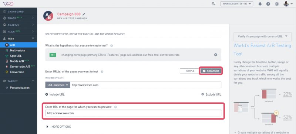This screenshot has height=134, width=296.
Task: Edit campaign name with pencil icon
Action: pos(84,14)
